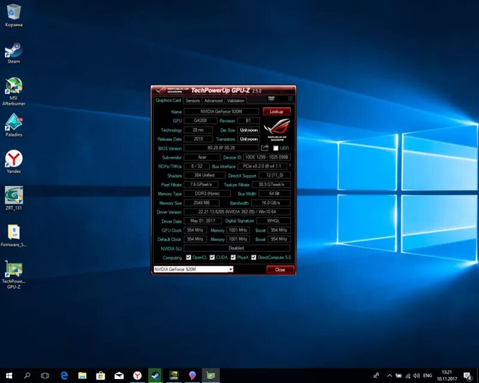Open the Mail app from the taskbar
The height and width of the screenshot is (383, 479).
[x=119, y=375]
